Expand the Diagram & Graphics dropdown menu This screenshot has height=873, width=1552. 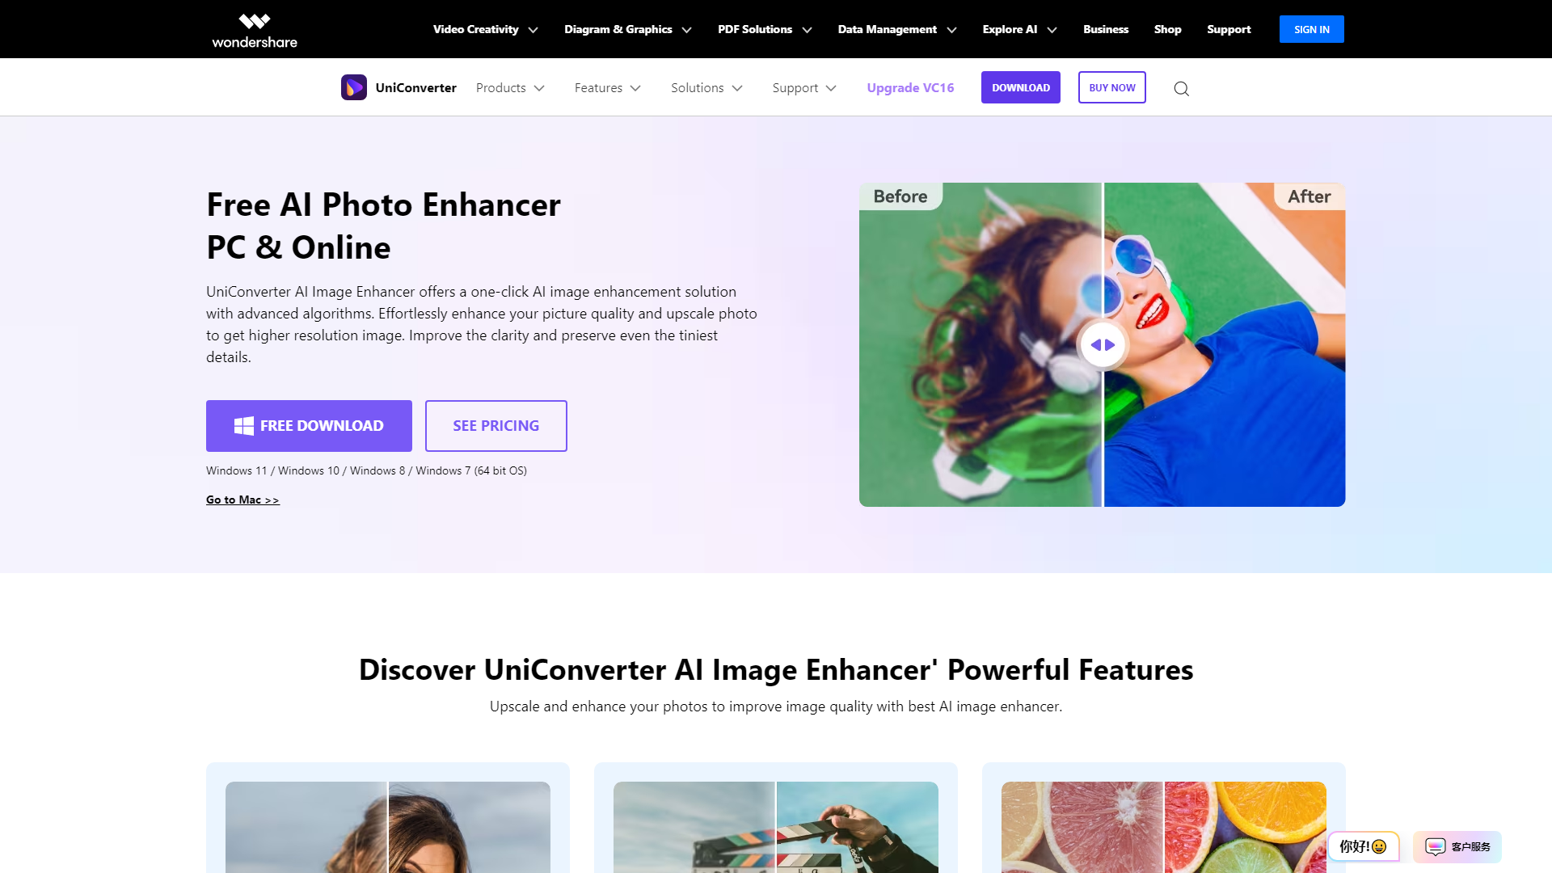coord(626,29)
